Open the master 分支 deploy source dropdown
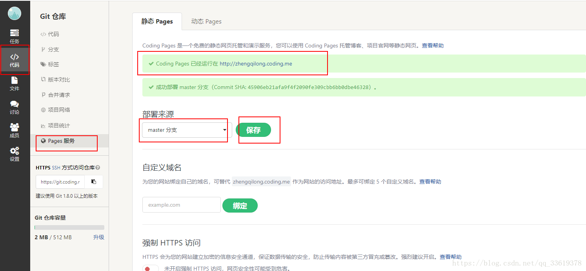Screen dimensions: 586x271 [187, 130]
